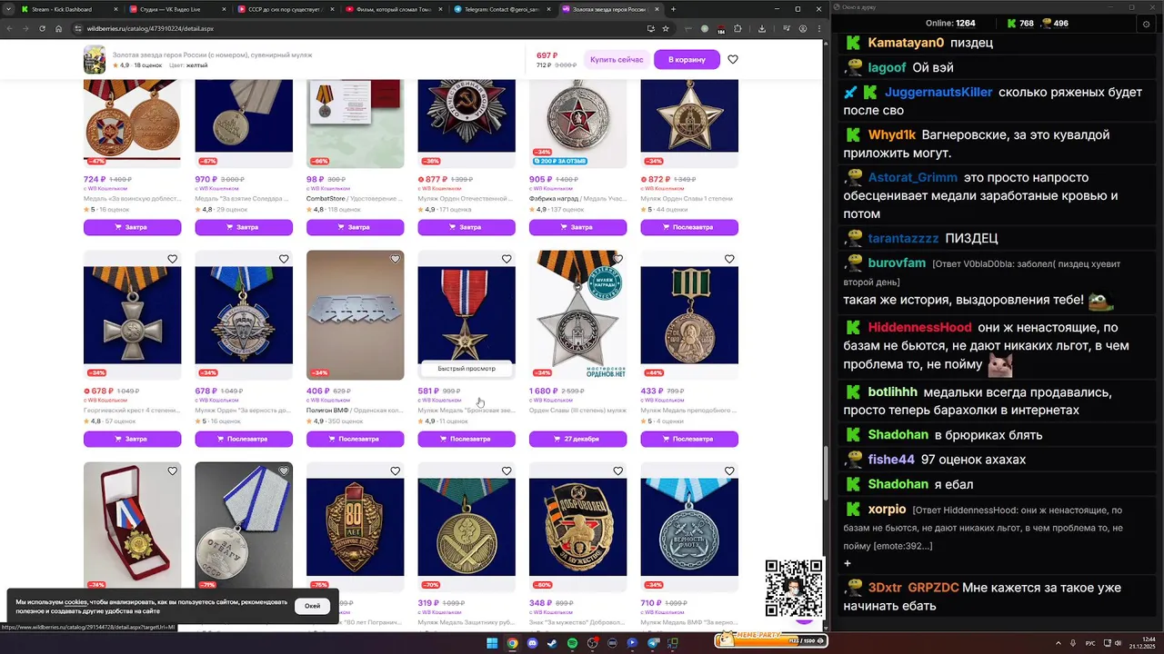Add 724 ₽ medal with Завтра button
1164x654 pixels.
(x=132, y=227)
